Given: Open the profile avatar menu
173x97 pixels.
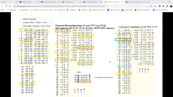Looking at the screenshot, I should point(171,6).
